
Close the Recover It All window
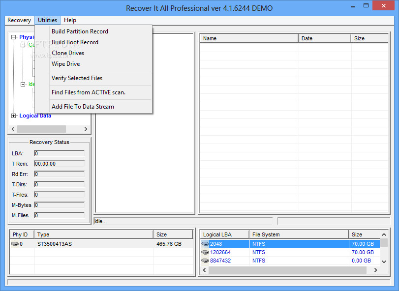384,5
